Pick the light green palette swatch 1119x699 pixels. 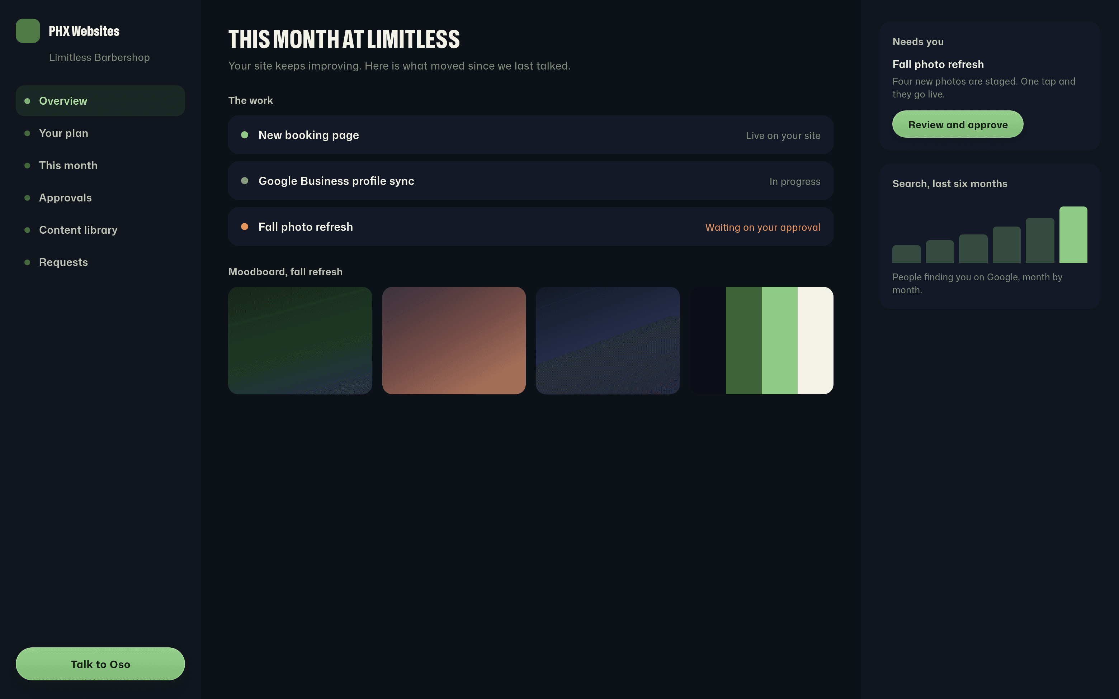click(x=780, y=341)
